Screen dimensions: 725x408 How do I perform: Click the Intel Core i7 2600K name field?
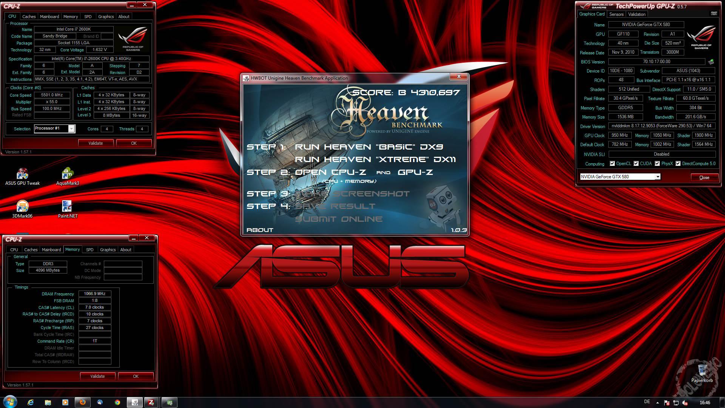(x=74, y=29)
